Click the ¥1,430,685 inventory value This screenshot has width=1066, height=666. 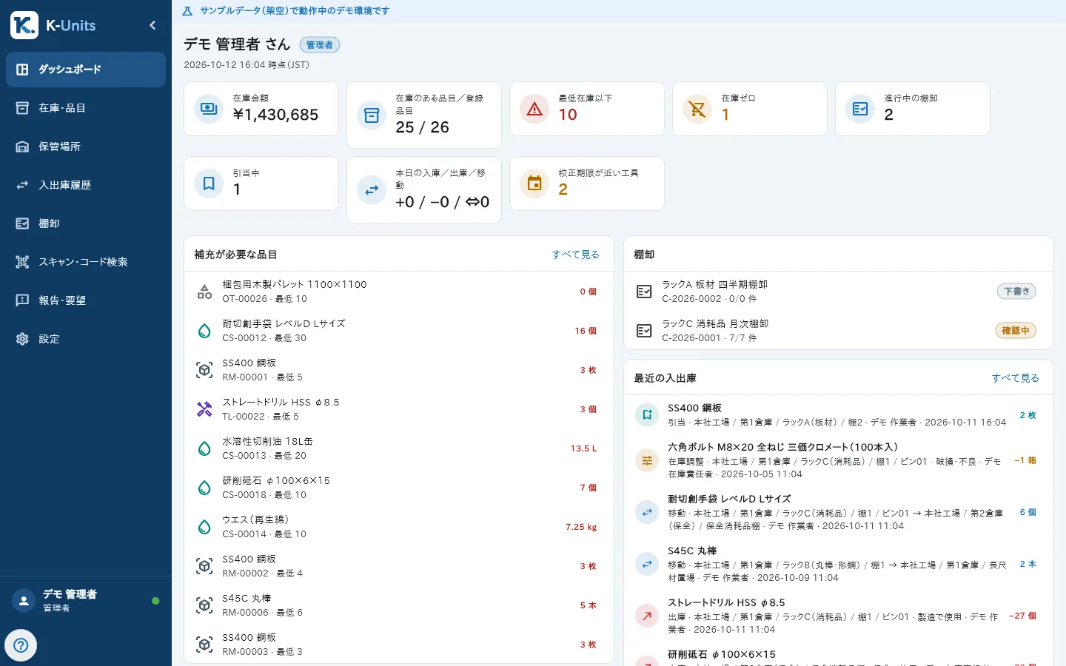[275, 115]
